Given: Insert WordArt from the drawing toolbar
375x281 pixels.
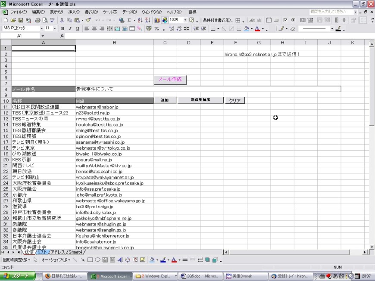Looking at the screenshot, I should coord(120,260).
